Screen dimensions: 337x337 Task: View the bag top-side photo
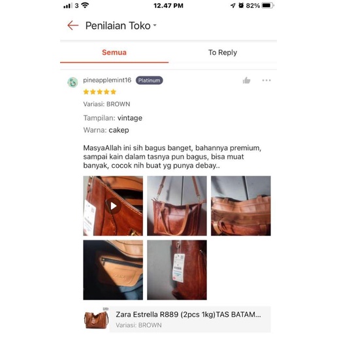[241, 206]
